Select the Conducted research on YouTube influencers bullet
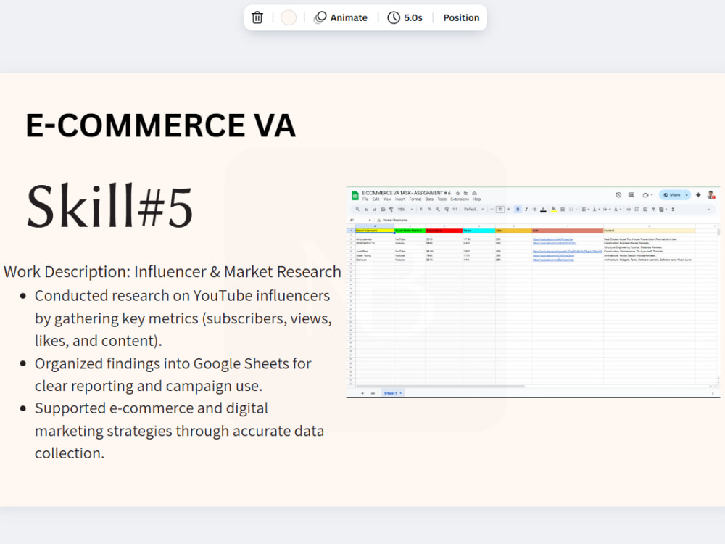The height and width of the screenshot is (544, 725). [x=183, y=318]
